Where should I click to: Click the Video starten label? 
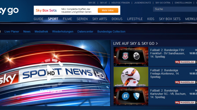[x=51, y=91]
